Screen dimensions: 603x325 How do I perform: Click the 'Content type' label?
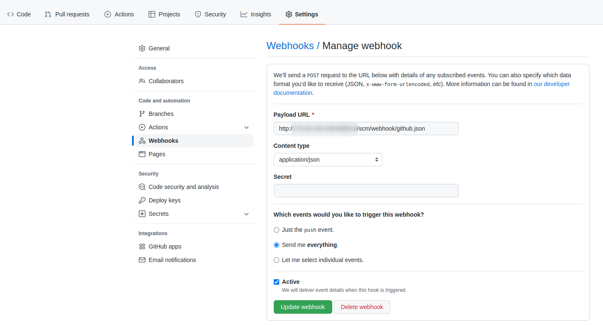click(x=291, y=146)
